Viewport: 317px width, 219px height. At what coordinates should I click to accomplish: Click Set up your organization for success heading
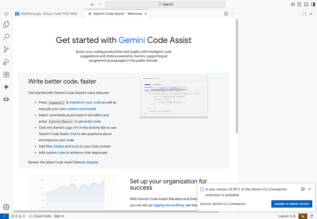(x=168, y=184)
